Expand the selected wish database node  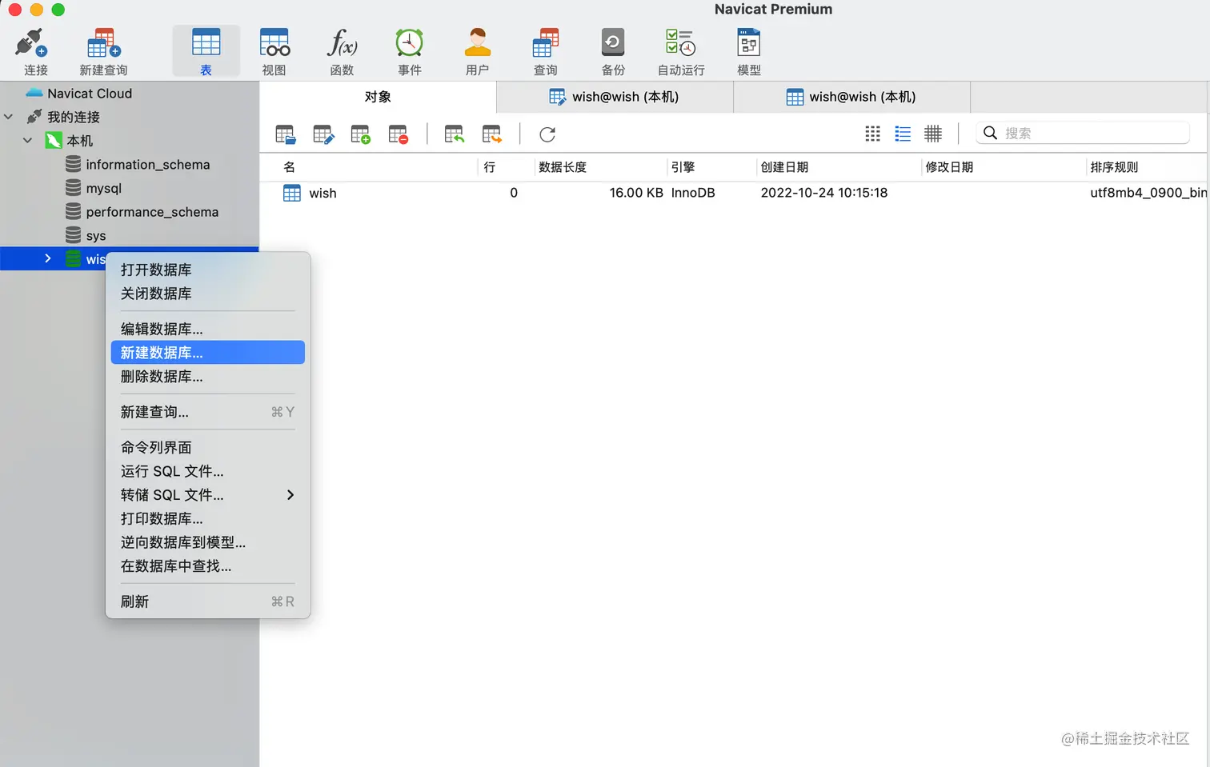click(48, 258)
